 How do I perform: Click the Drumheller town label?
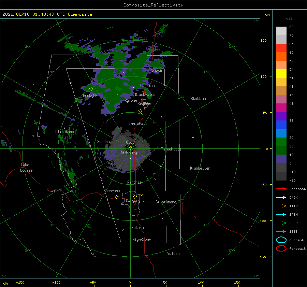(200, 168)
